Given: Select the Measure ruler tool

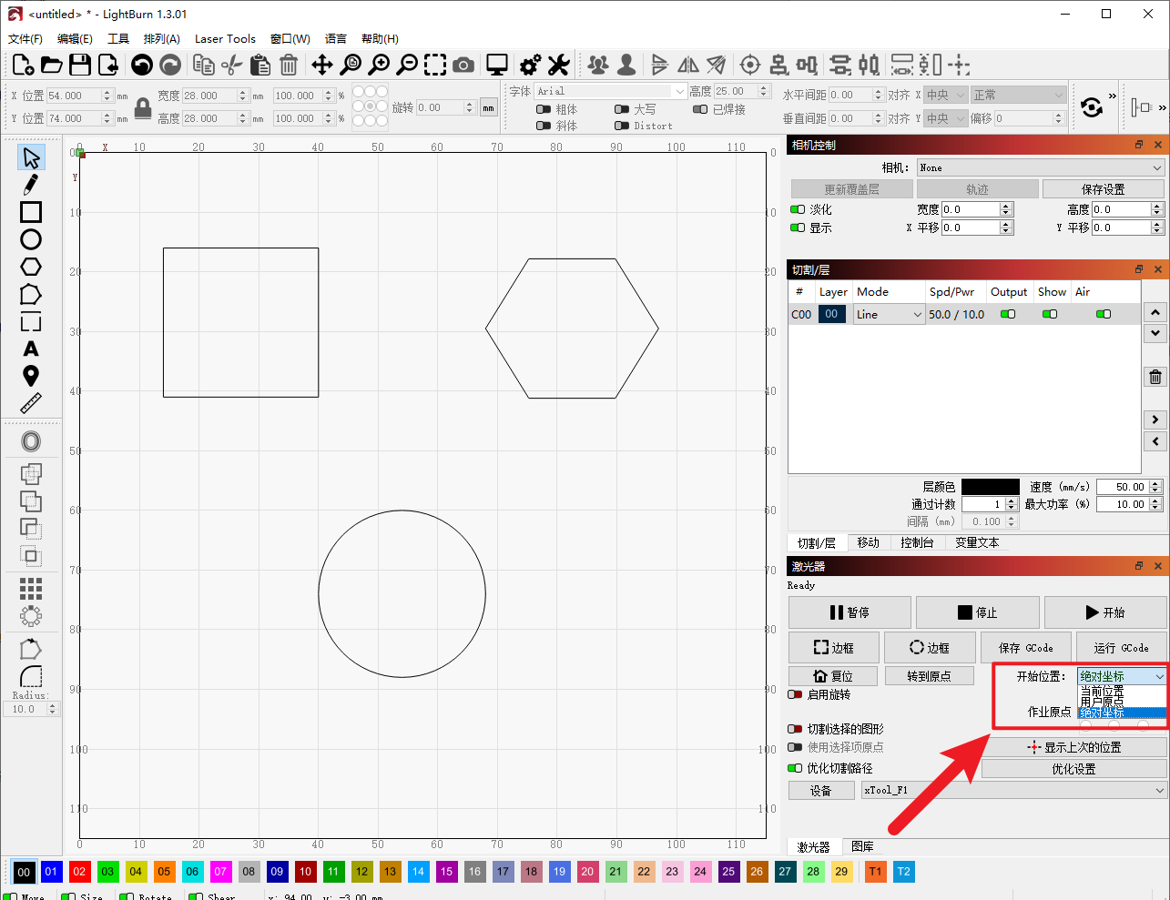Looking at the screenshot, I should click(x=31, y=403).
